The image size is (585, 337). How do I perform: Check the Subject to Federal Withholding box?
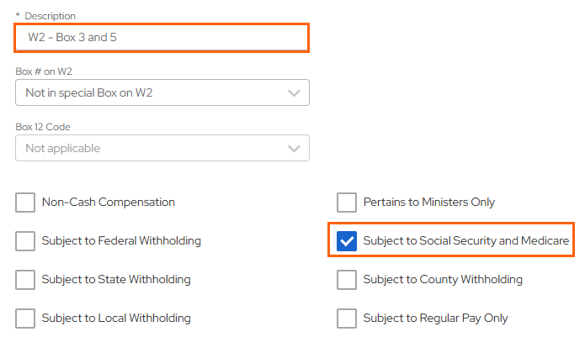click(25, 241)
